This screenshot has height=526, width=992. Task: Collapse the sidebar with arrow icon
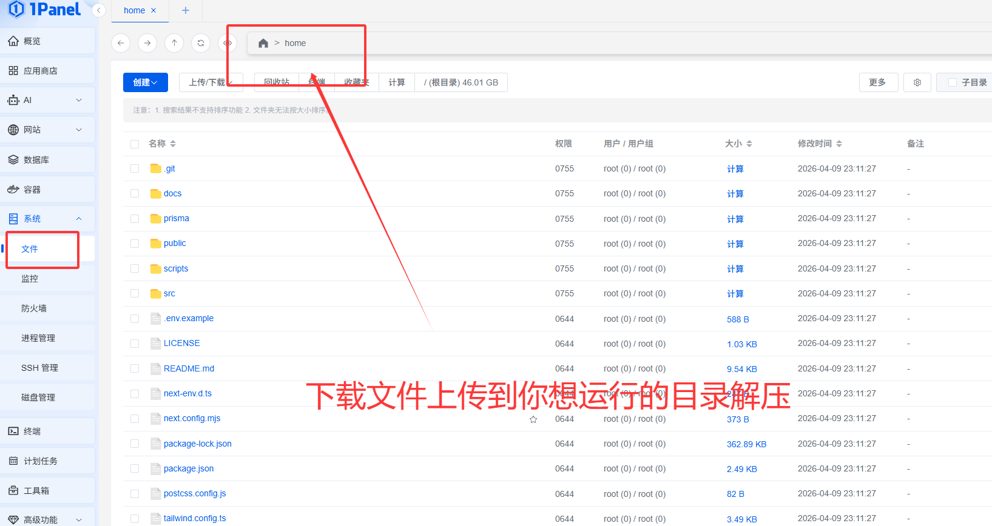coord(99,10)
